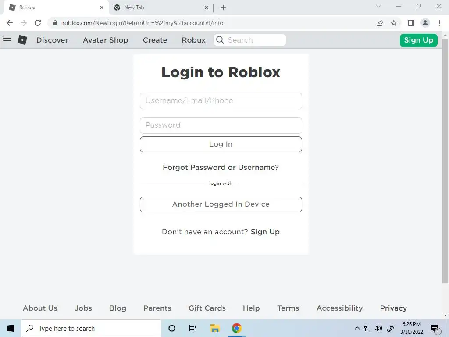The image size is (449, 337).
Task: Open the notification center icon
Action: [x=435, y=329]
